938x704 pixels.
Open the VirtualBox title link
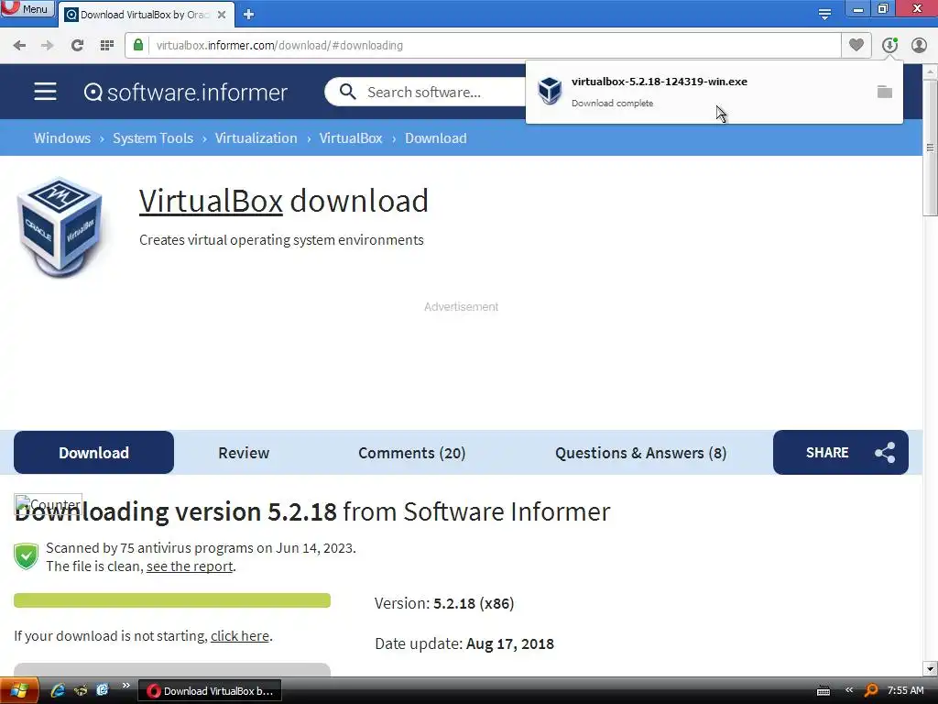tap(211, 201)
